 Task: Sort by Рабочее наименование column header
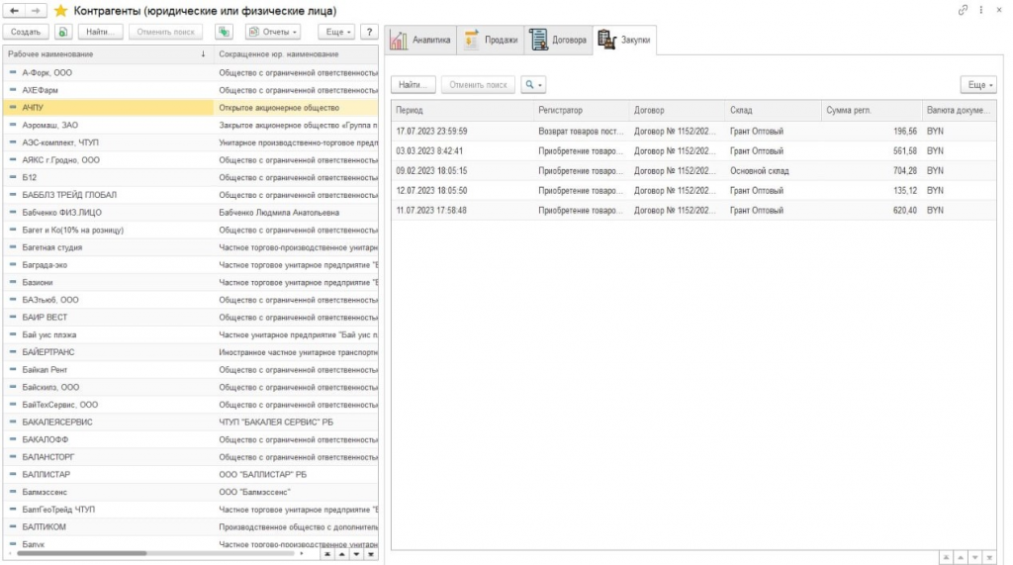pos(107,53)
